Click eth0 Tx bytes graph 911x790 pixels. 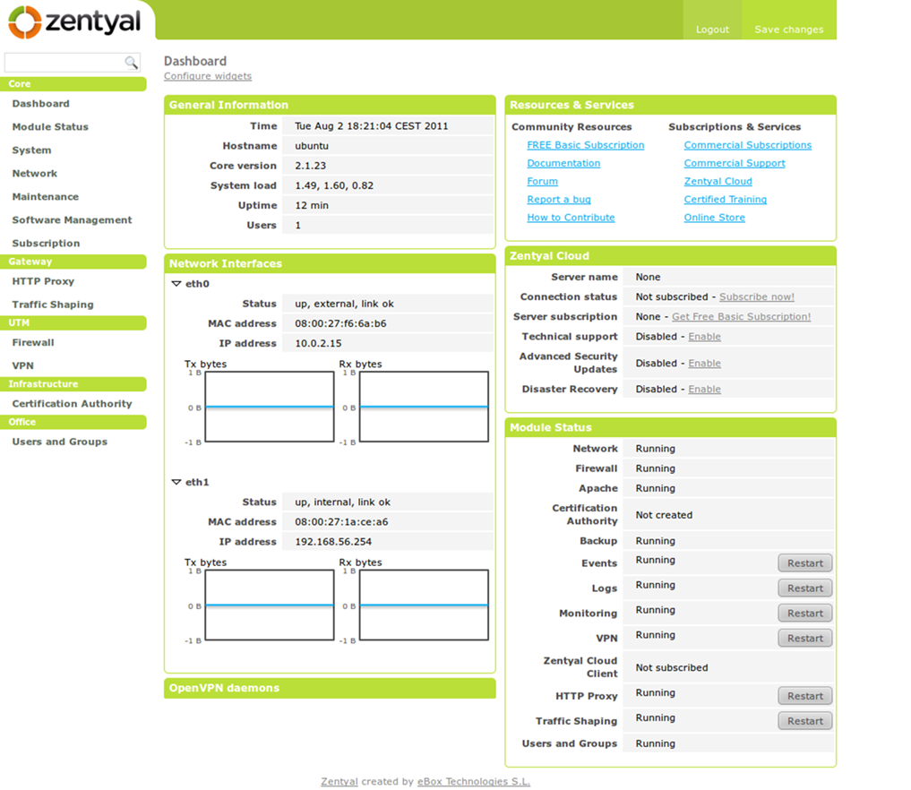coord(270,407)
